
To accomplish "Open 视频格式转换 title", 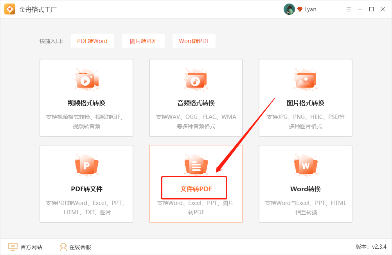I will pyautogui.click(x=86, y=103).
